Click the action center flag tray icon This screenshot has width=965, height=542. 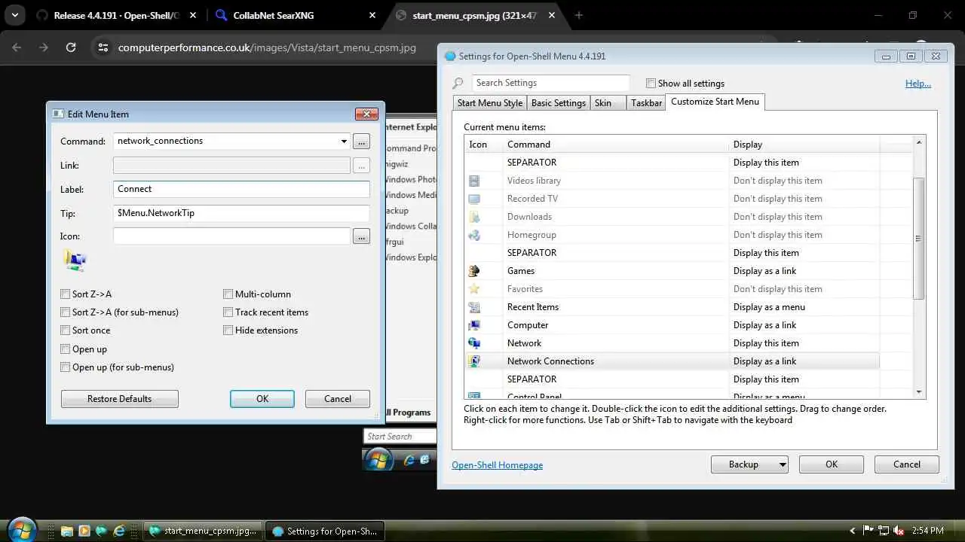[868, 531]
